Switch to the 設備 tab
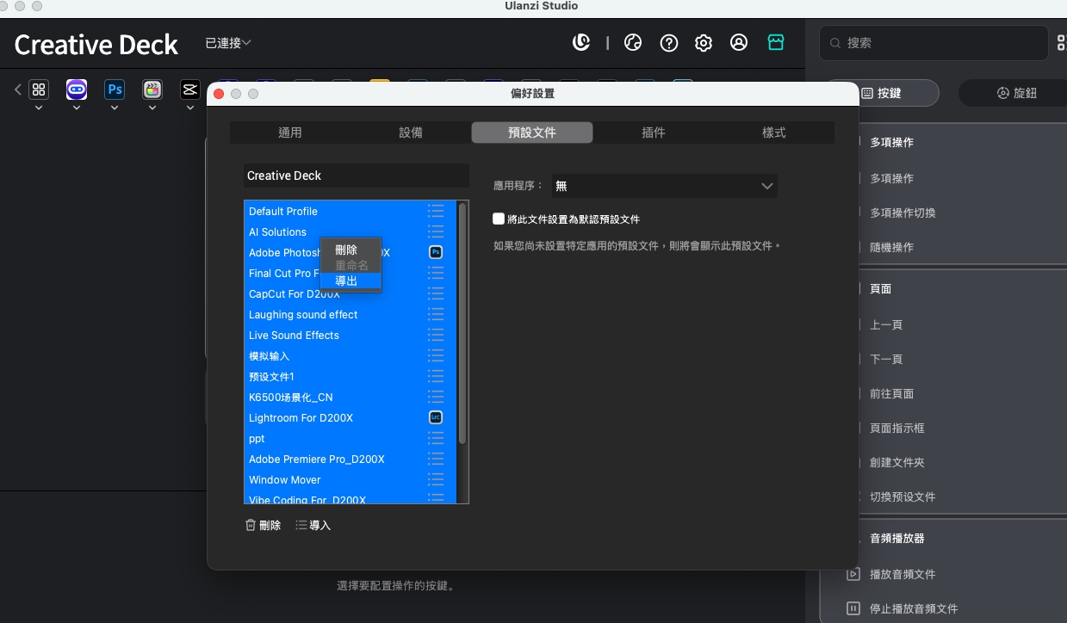 411,133
